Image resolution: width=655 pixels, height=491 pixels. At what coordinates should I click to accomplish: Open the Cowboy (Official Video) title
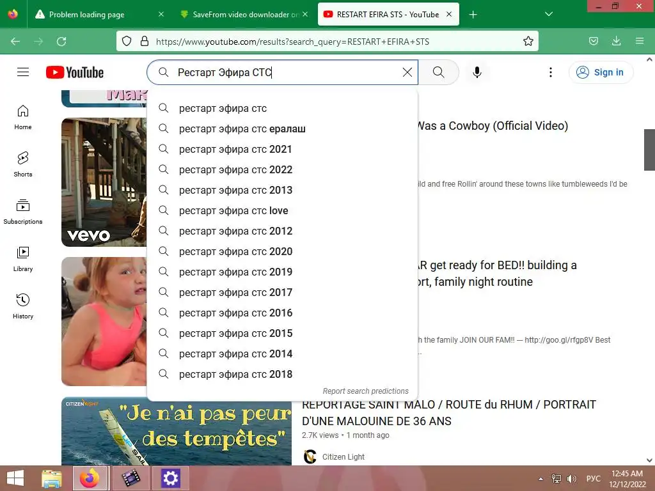(493, 126)
